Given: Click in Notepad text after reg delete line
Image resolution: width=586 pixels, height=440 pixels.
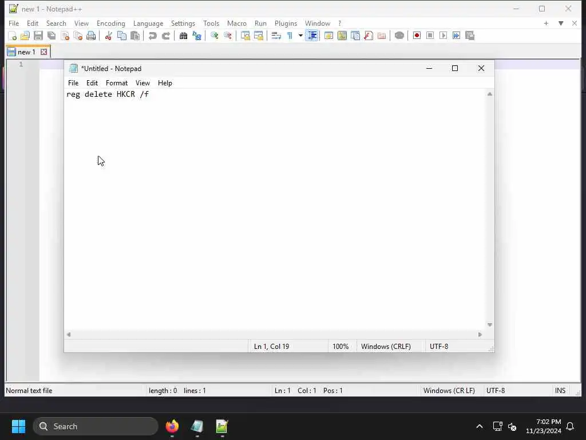Looking at the screenshot, I should [149, 95].
